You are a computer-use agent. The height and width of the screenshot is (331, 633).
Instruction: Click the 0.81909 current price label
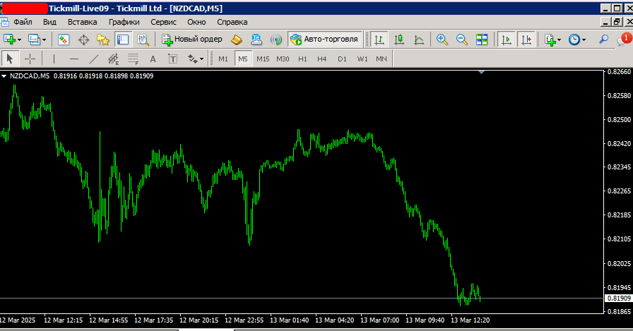coord(619,298)
